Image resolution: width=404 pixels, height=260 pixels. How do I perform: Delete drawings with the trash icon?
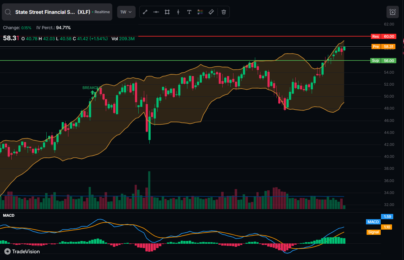tap(224, 12)
